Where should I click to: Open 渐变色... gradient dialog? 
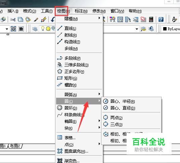[79, 160]
